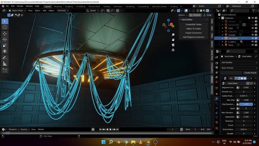Screen dimensions: 259x146
Task: Select the Transform tool
Action: [5, 51]
